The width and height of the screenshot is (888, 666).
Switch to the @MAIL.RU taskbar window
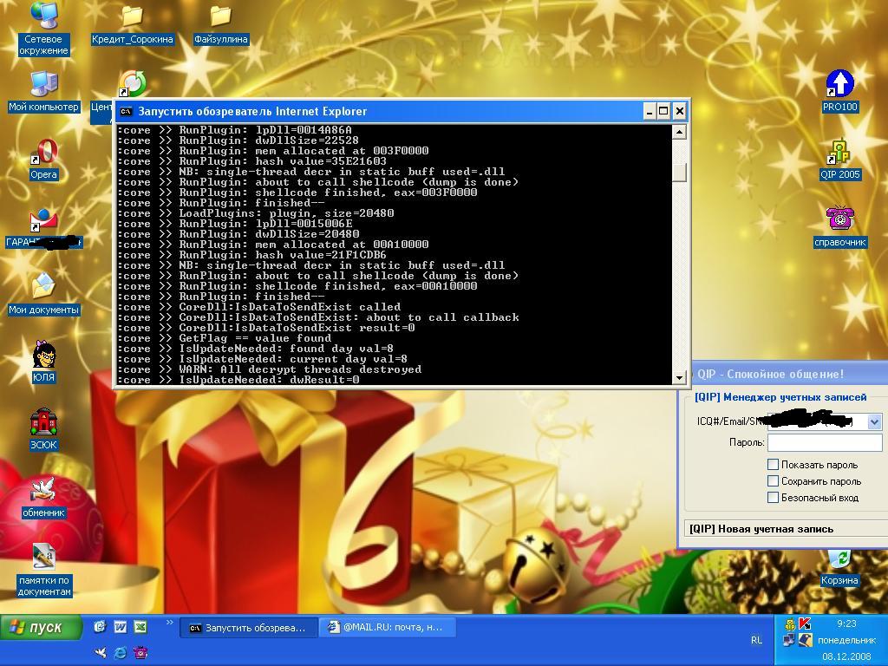point(386,627)
